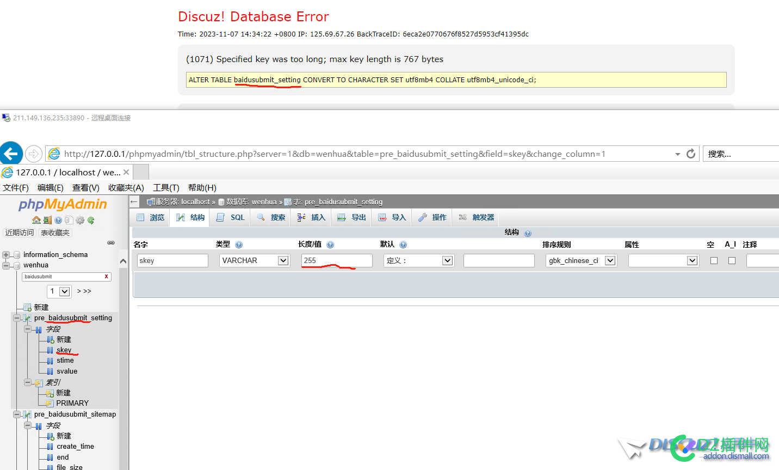
Task: Open the 导出 Export tab
Action: [x=352, y=217]
